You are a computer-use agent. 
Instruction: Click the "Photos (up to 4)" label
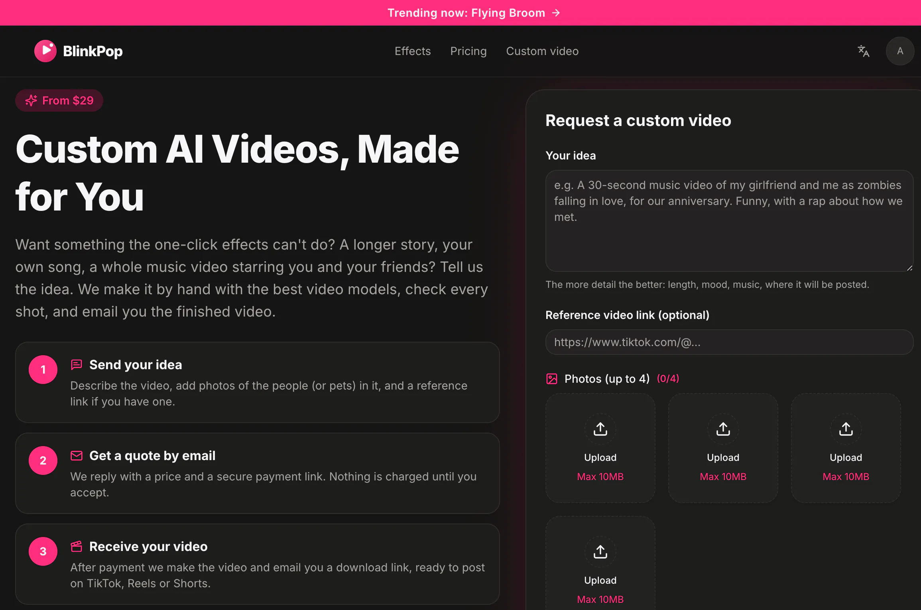click(607, 379)
